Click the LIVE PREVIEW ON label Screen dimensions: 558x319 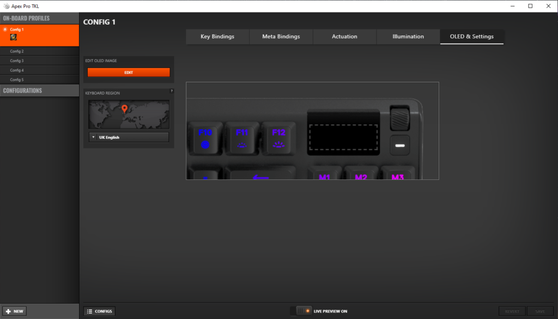click(x=330, y=311)
